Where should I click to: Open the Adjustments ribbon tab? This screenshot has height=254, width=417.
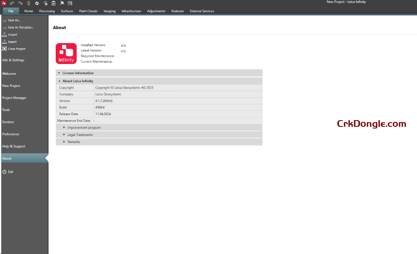[x=156, y=11]
